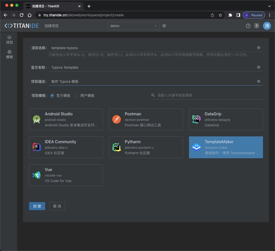
Task: Click the 创建 button
Action: (37, 206)
